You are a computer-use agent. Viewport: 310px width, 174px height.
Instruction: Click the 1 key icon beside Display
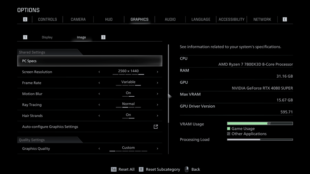click(x=25, y=37)
